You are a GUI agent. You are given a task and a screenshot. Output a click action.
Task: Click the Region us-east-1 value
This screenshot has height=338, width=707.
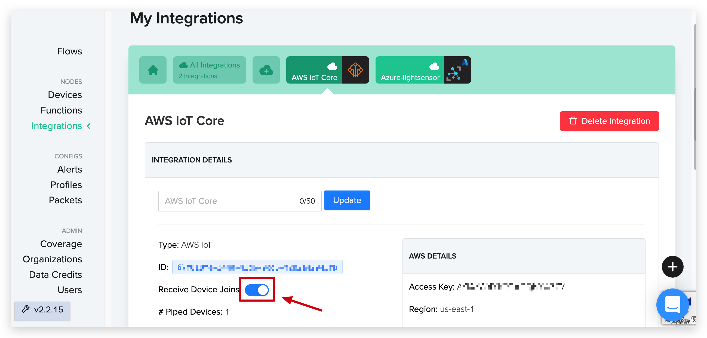[x=457, y=309]
